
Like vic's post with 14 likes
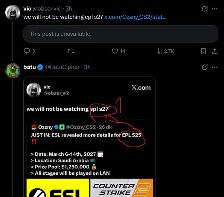pos(119,51)
